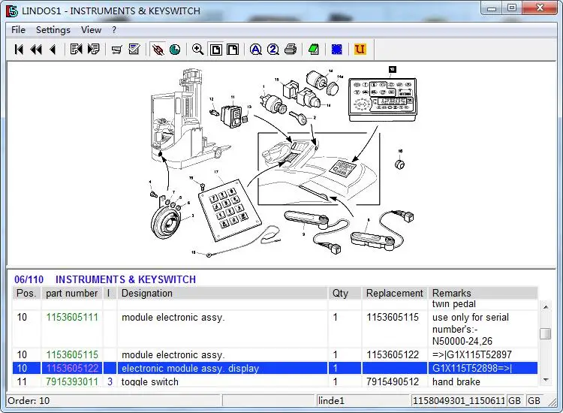Select the magnifier zoom-in tool

click(x=198, y=50)
